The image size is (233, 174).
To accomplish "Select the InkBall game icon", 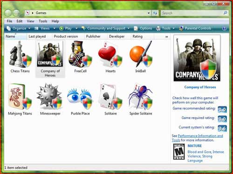I will click(141, 54).
